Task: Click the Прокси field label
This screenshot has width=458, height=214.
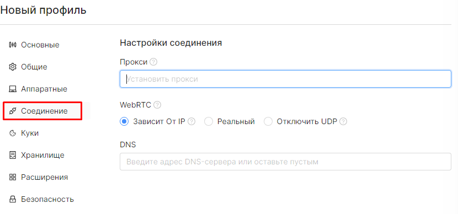Action: click(x=134, y=62)
